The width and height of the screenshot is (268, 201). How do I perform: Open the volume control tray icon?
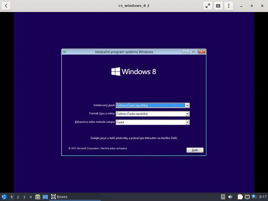230,197
